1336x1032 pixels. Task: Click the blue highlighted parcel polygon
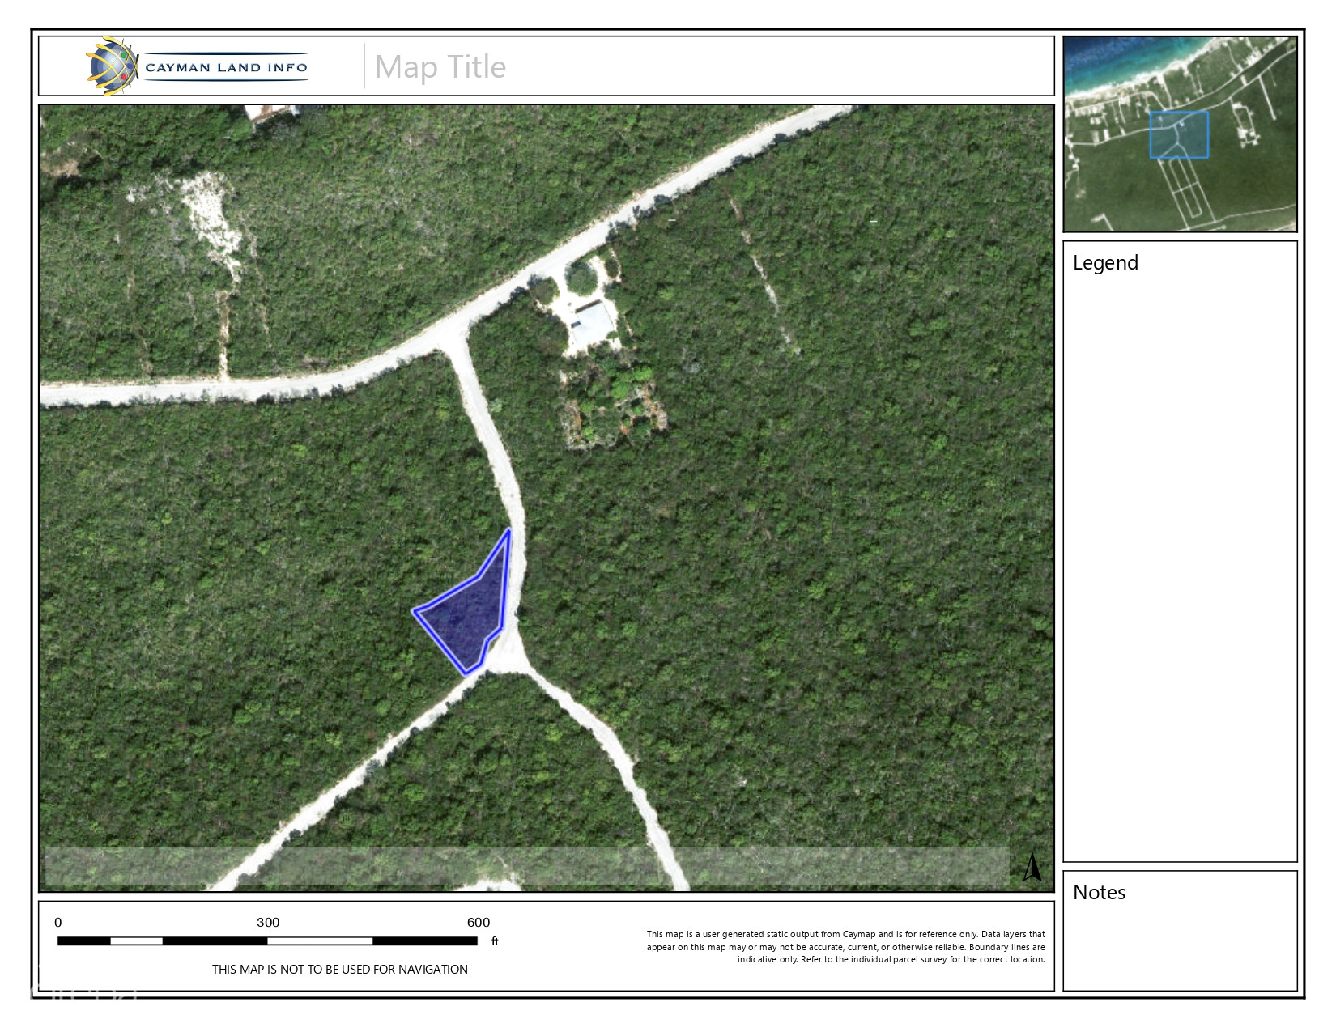click(x=466, y=611)
